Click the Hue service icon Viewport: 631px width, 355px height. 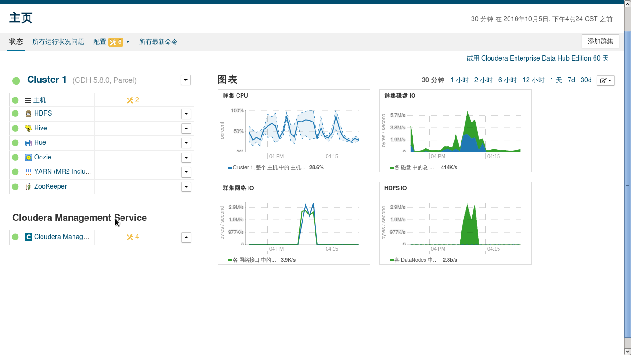[x=29, y=143]
